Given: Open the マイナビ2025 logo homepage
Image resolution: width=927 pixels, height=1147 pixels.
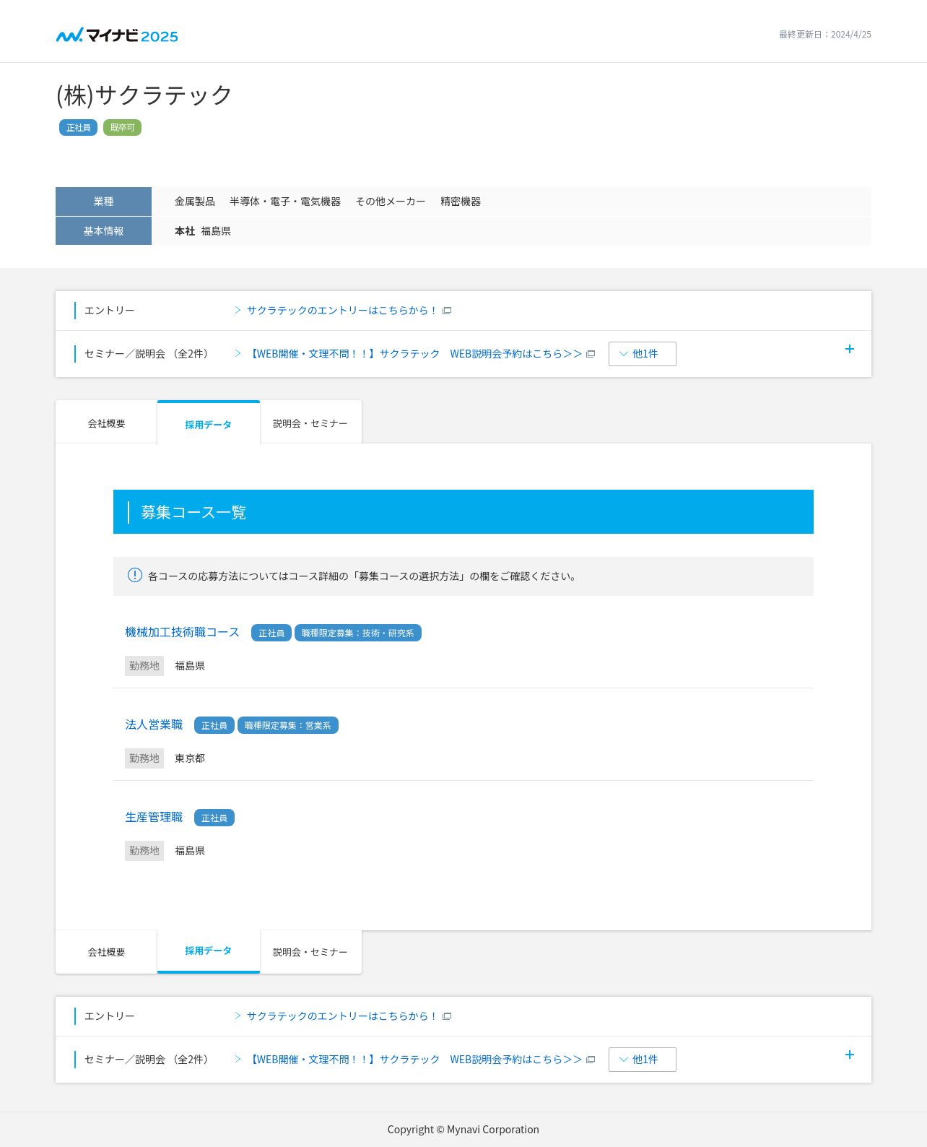Looking at the screenshot, I should (x=117, y=35).
